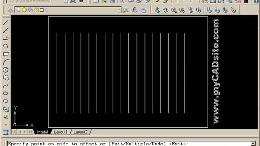Image resolution: width=260 pixels, height=146 pixels.
Task: Click the layer name "0" text
Action: (46, 10)
